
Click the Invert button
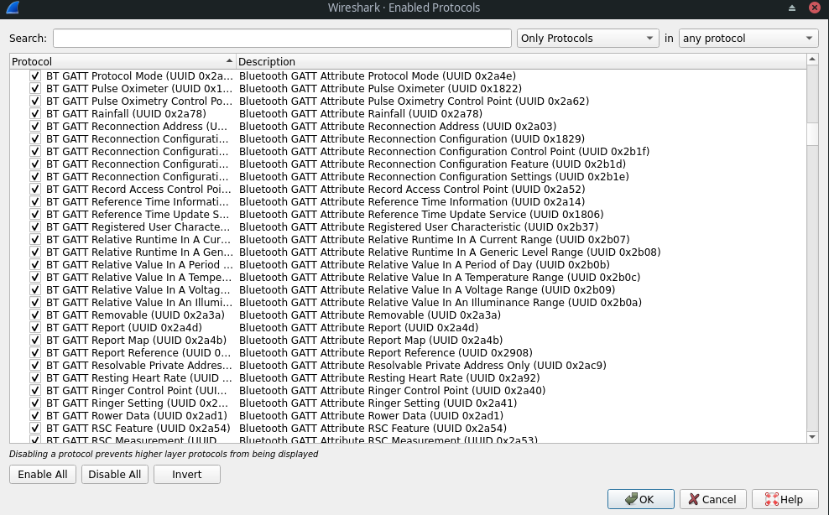186,474
